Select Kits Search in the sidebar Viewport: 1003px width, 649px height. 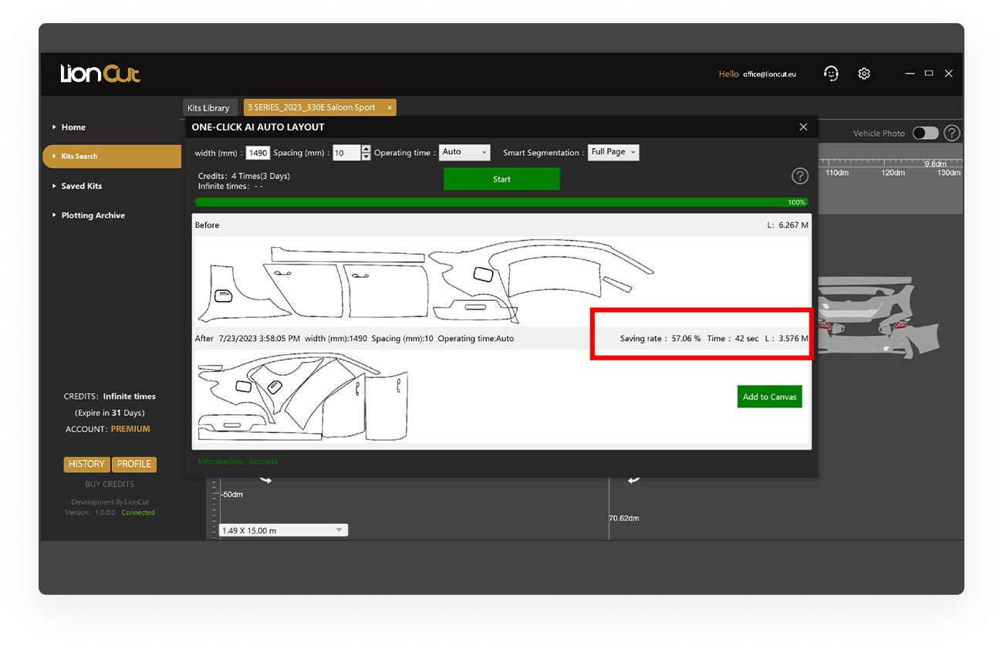click(x=111, y=156)
